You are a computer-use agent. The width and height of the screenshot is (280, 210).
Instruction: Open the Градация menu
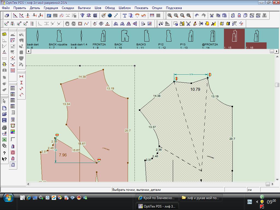point(51,8)
